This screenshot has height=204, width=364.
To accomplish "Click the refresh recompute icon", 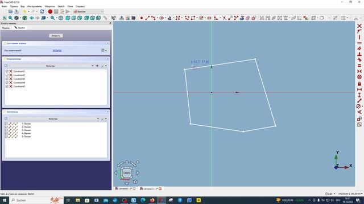I will pyautogui.click(x=42, y=11).
